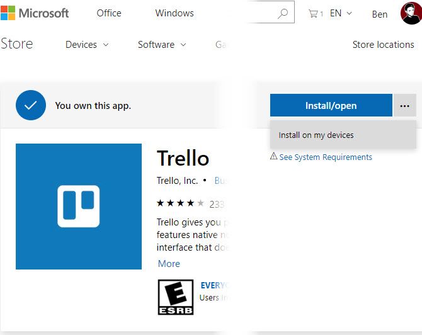Open Store locations

click(x=383, y=45)
